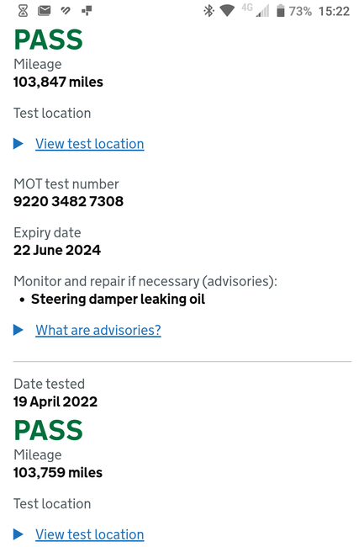Tap the Wi-Fi signal icon

click(227, 11)
